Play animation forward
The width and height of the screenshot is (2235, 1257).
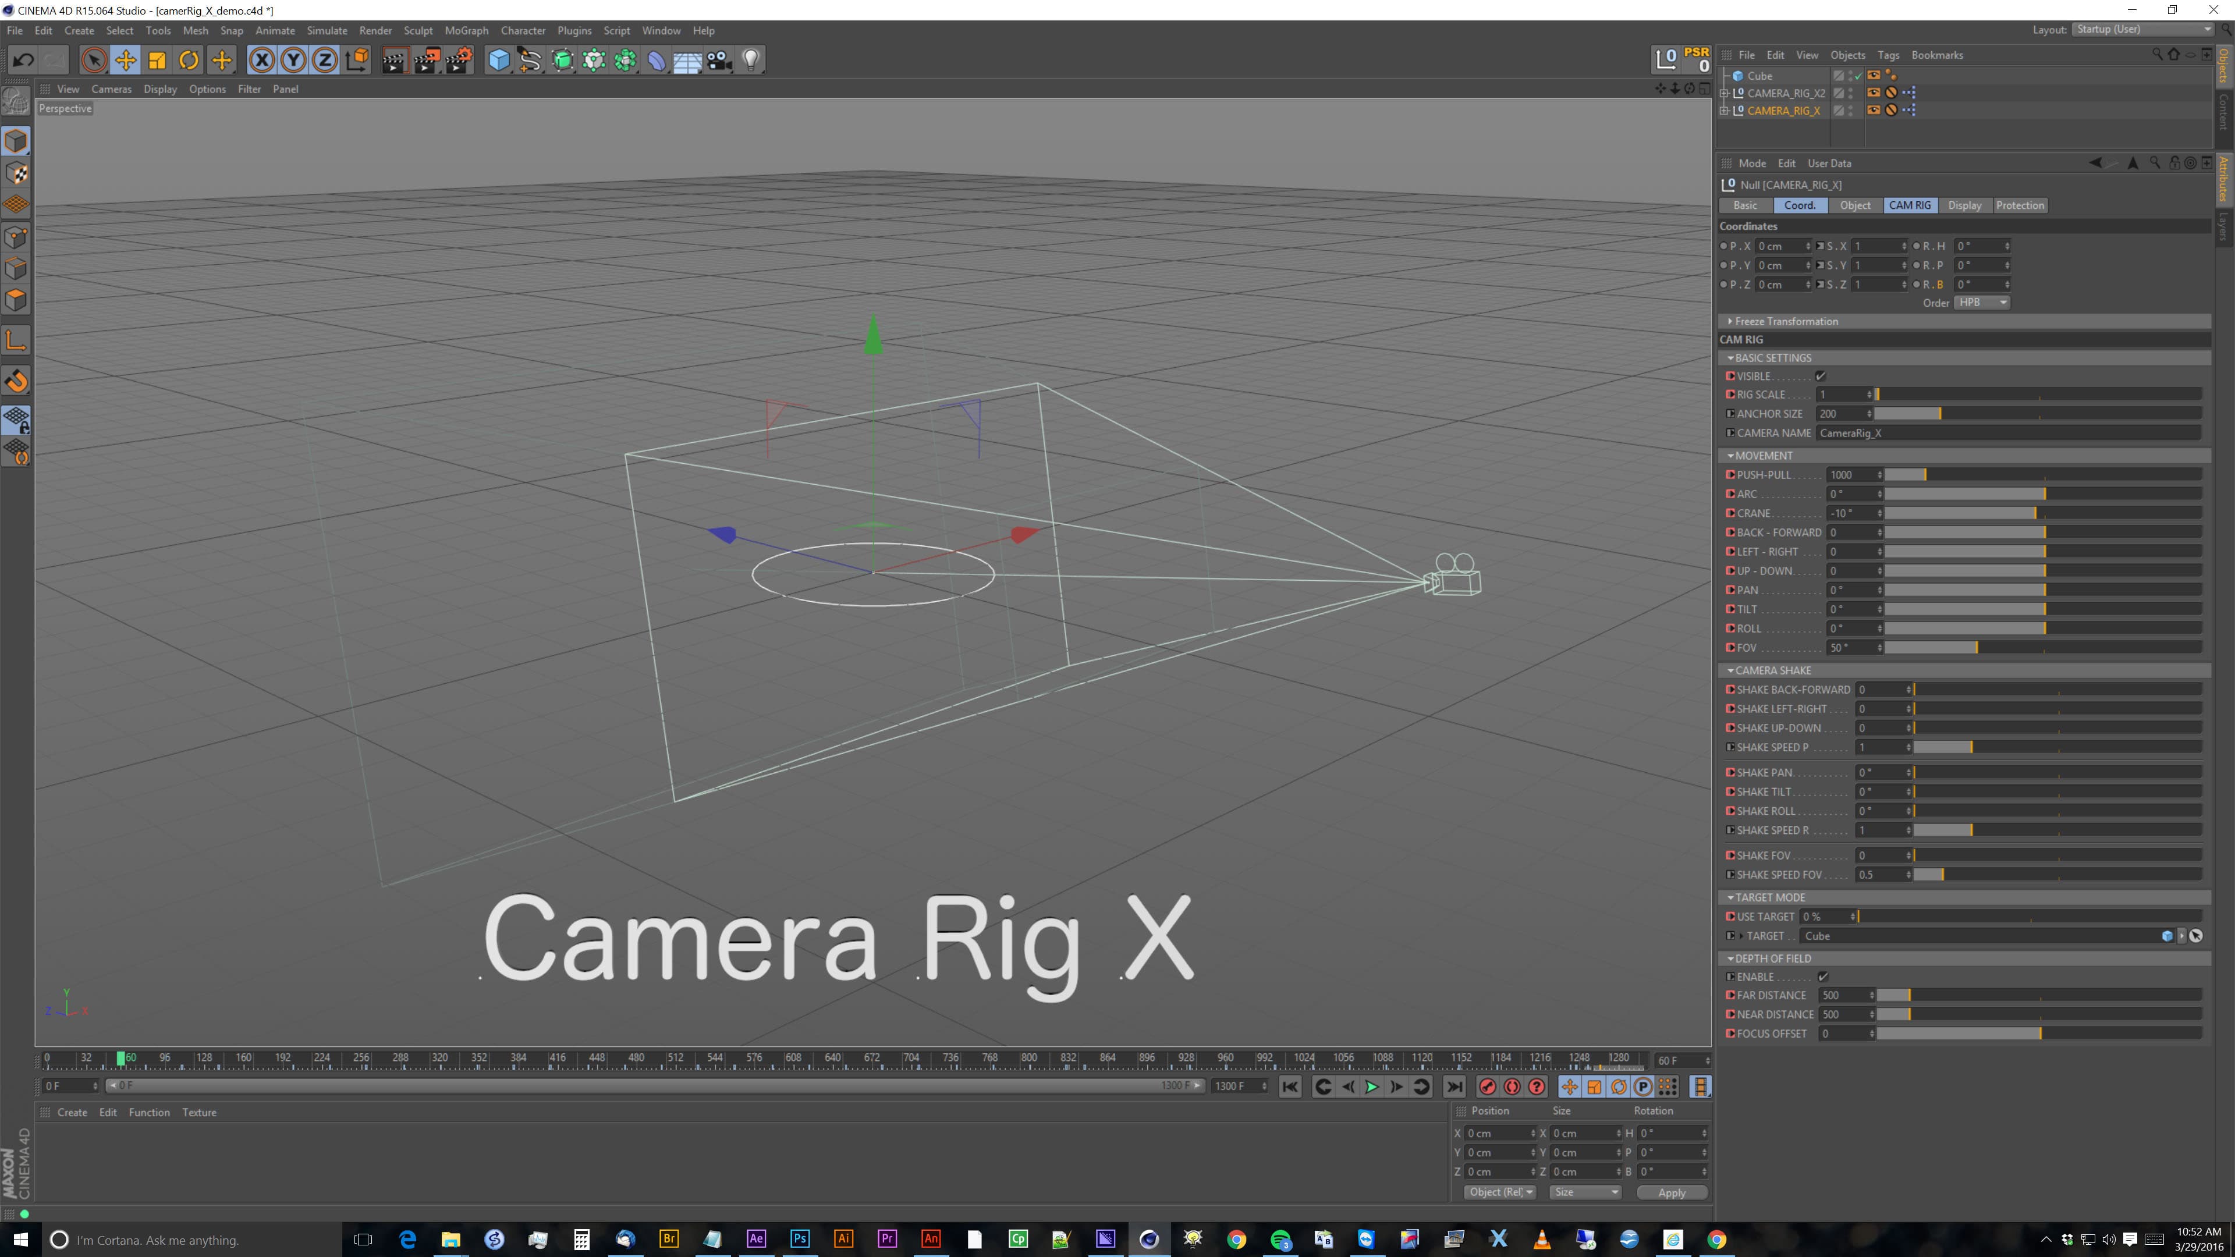(1372, 1087)
